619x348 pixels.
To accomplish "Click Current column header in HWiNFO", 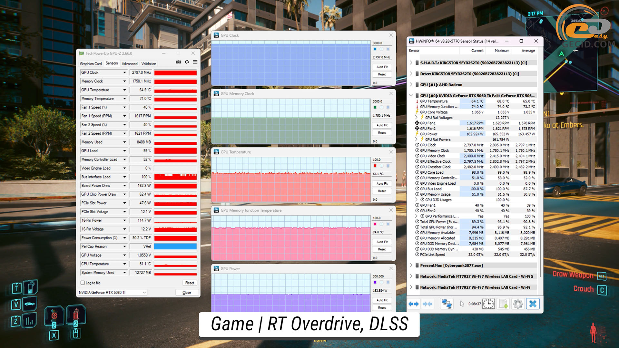I will 477,51.
